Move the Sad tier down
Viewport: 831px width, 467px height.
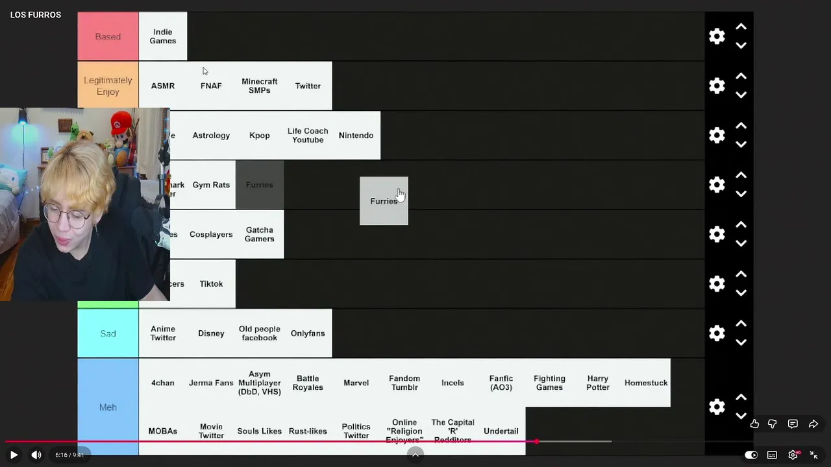coord(741,342)
